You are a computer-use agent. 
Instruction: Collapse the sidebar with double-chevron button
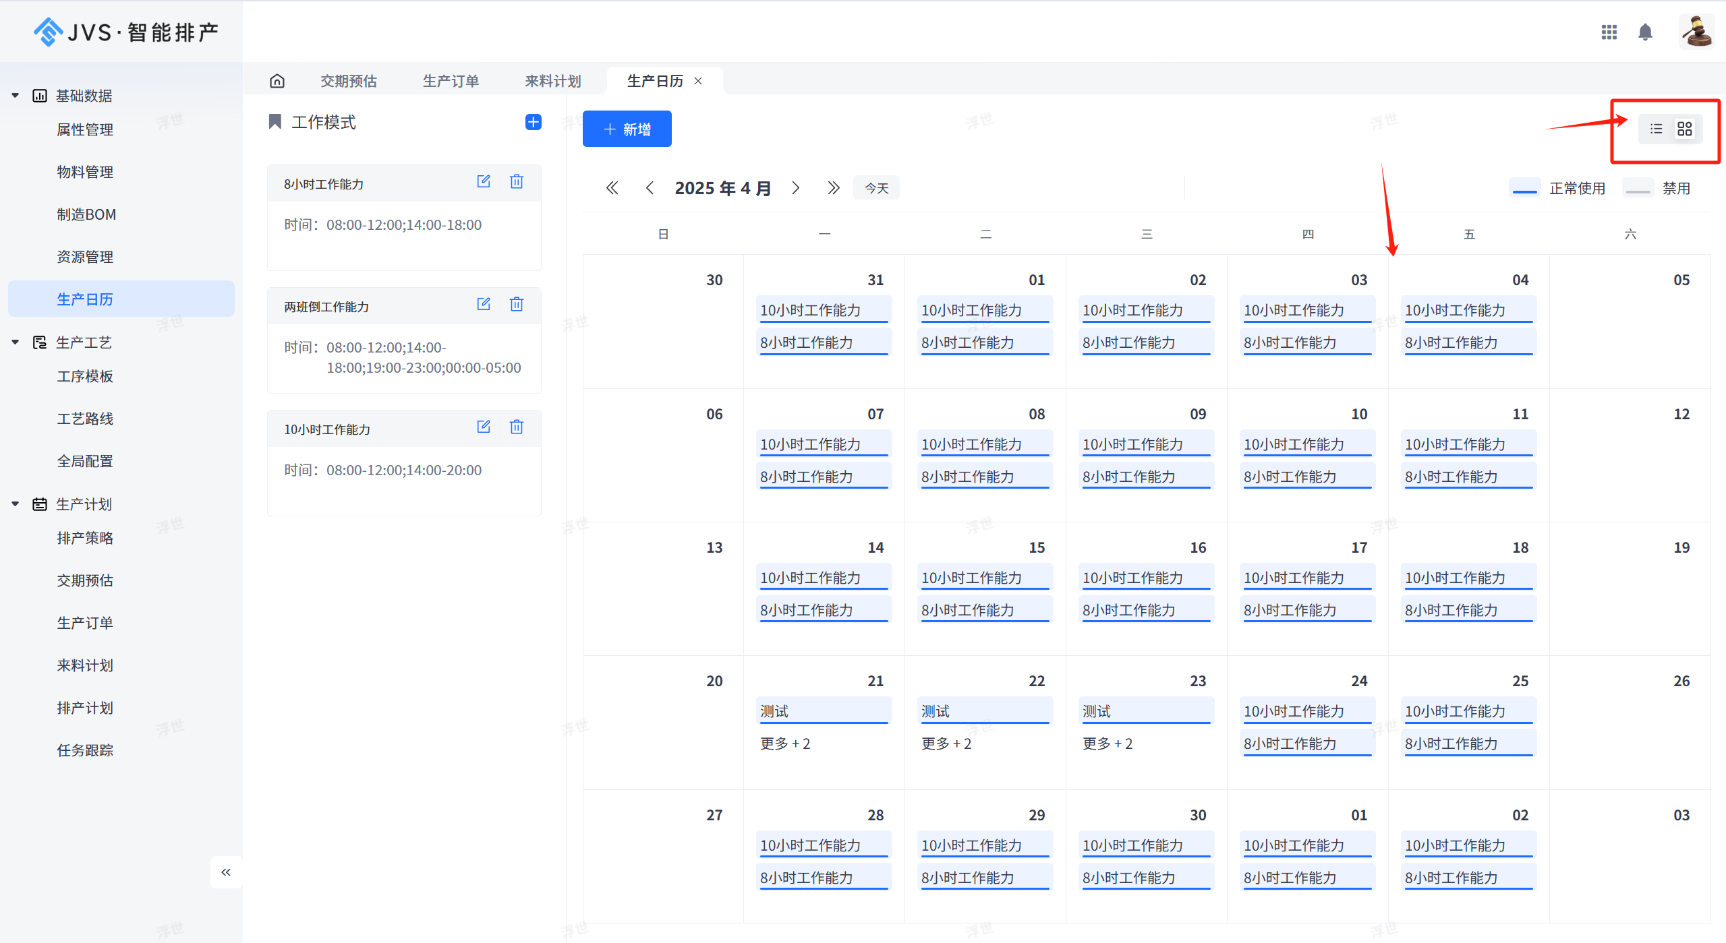point(226,872)
